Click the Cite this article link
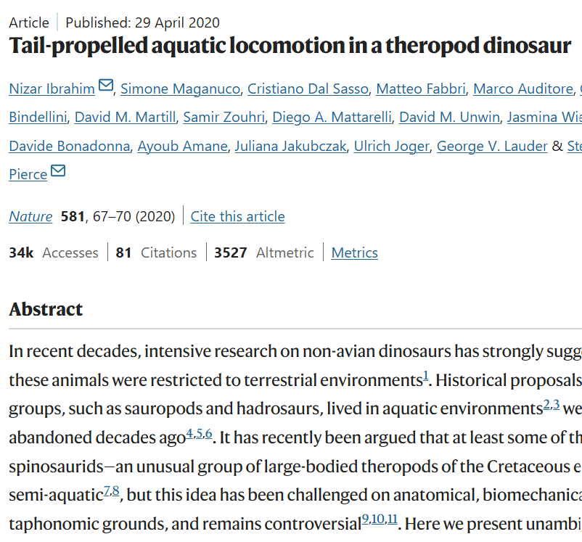This screenshot has width=582, height=542. coord(237,216)
